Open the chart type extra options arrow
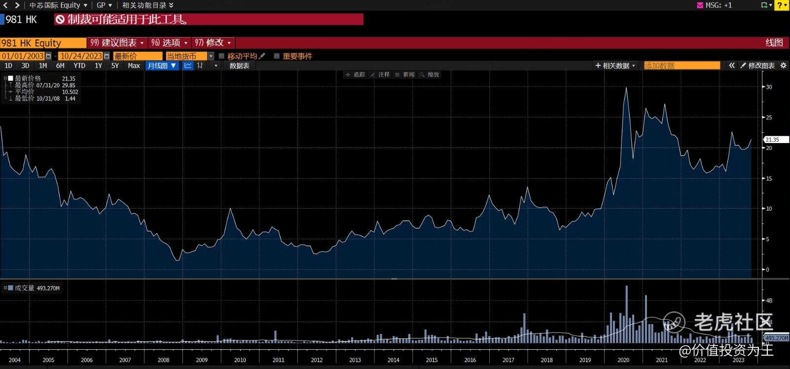 coord(215,66)
